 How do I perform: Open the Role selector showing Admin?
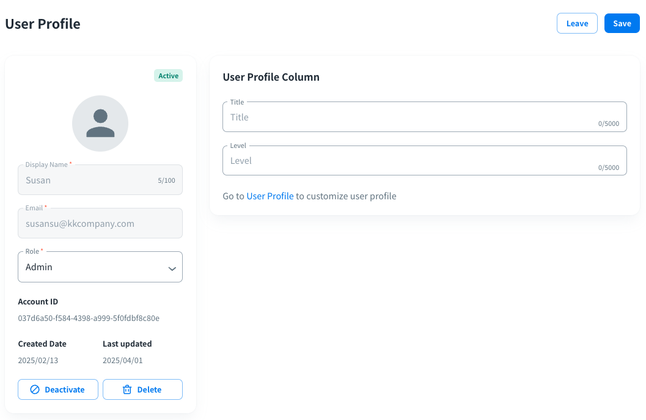pyautogui.click(x=92, y=267)
